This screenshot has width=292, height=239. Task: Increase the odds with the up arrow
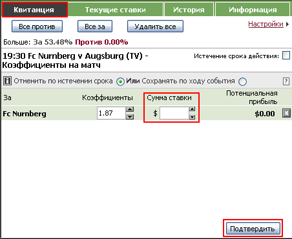[x=130, y=109]
